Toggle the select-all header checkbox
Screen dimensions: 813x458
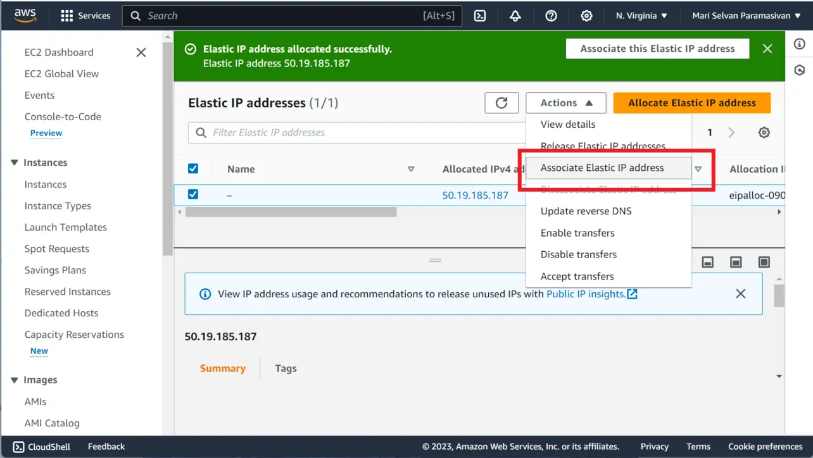193,168
